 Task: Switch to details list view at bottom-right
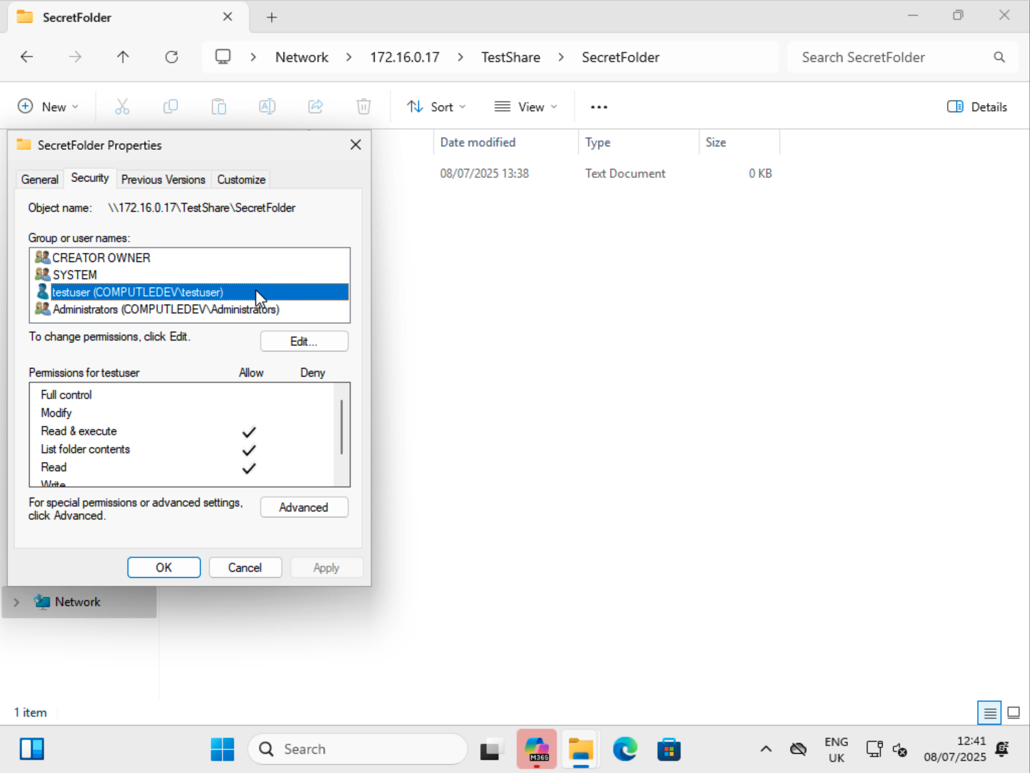[x=989, y=712]
